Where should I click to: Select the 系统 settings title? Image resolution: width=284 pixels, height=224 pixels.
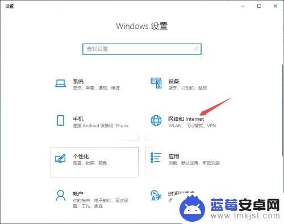pyautogui.click(x=78, y=82)
